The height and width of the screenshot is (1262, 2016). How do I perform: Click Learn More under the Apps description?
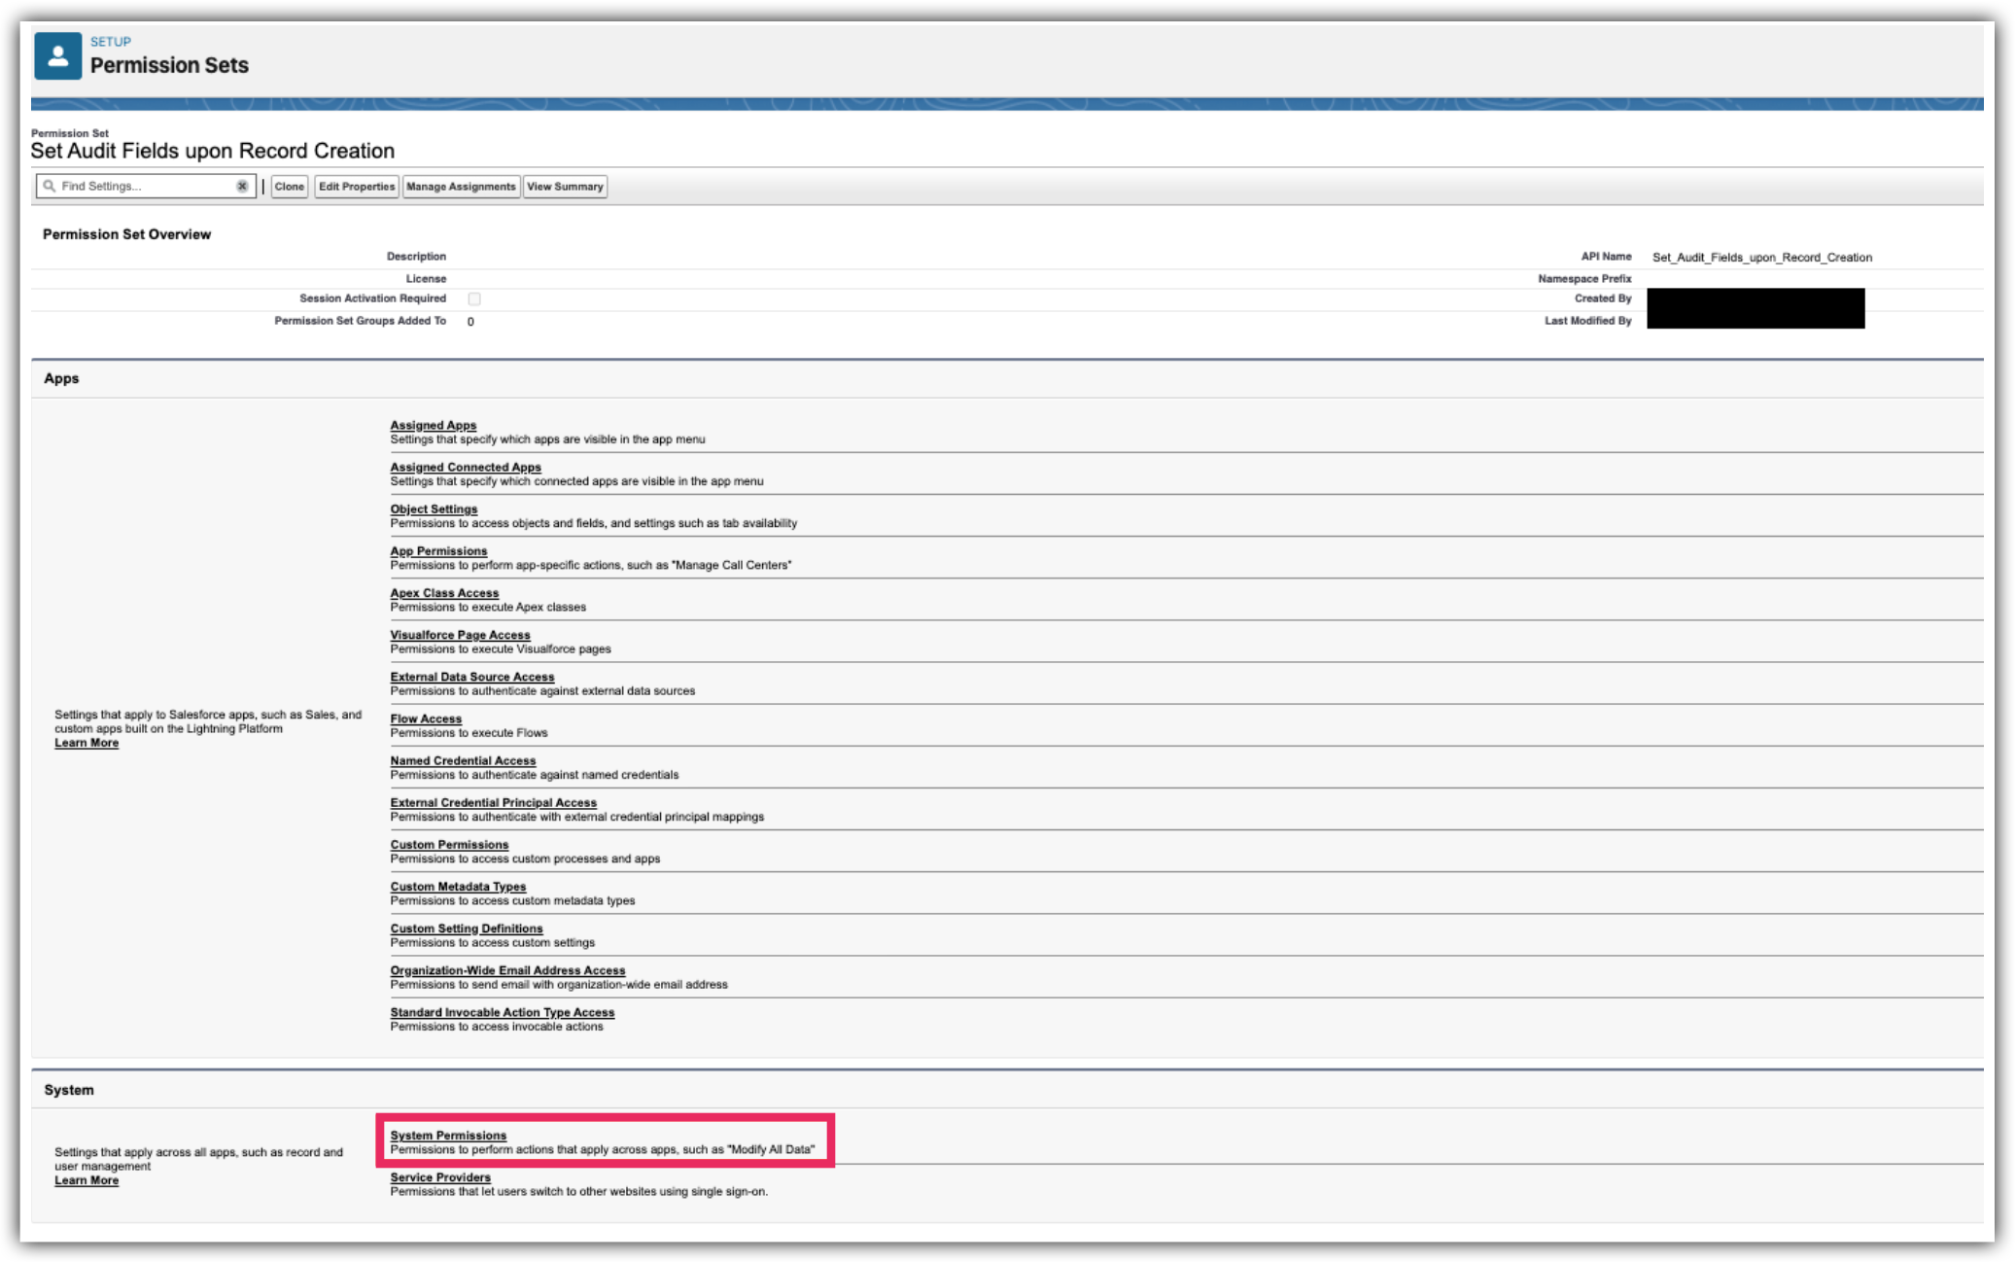coord(87,743)
